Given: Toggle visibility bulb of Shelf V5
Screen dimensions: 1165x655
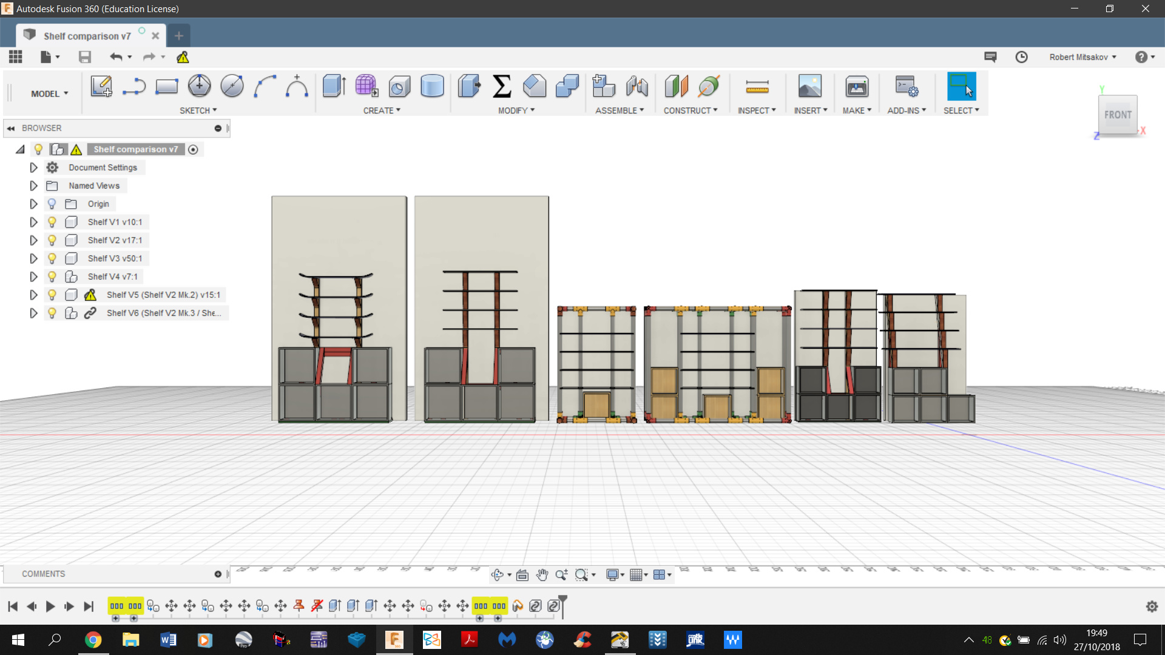Looking at the screenshot, I should (x=52, y=295).
